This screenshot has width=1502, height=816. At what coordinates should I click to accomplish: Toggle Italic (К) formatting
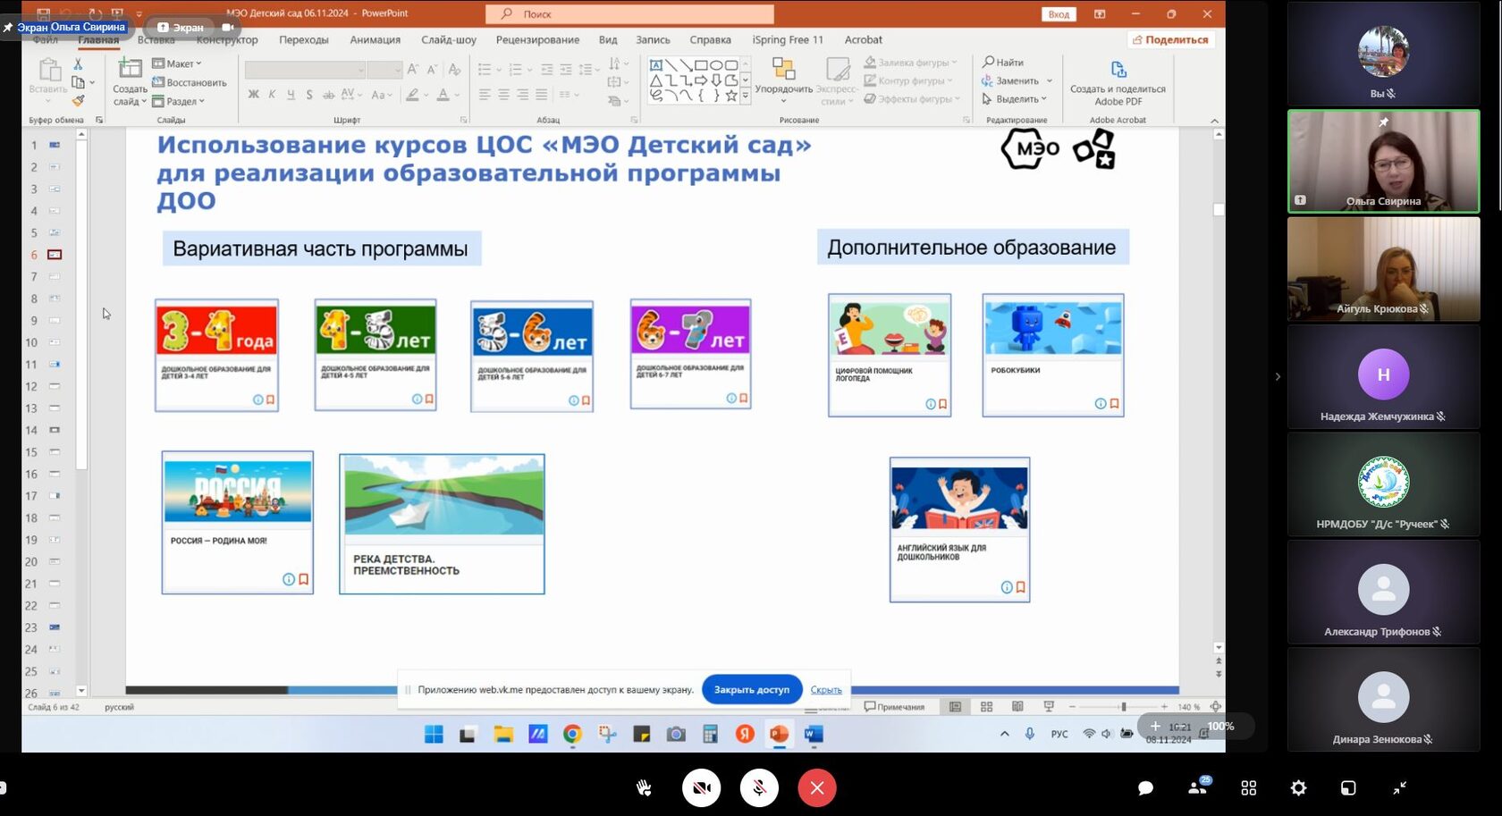click(x=272, y=94)
